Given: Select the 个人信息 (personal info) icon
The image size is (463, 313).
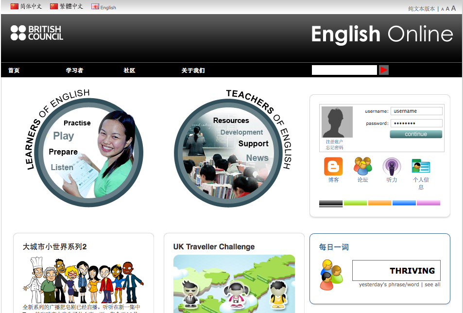Looking at the screenshot, I should [x=421, y=168].
